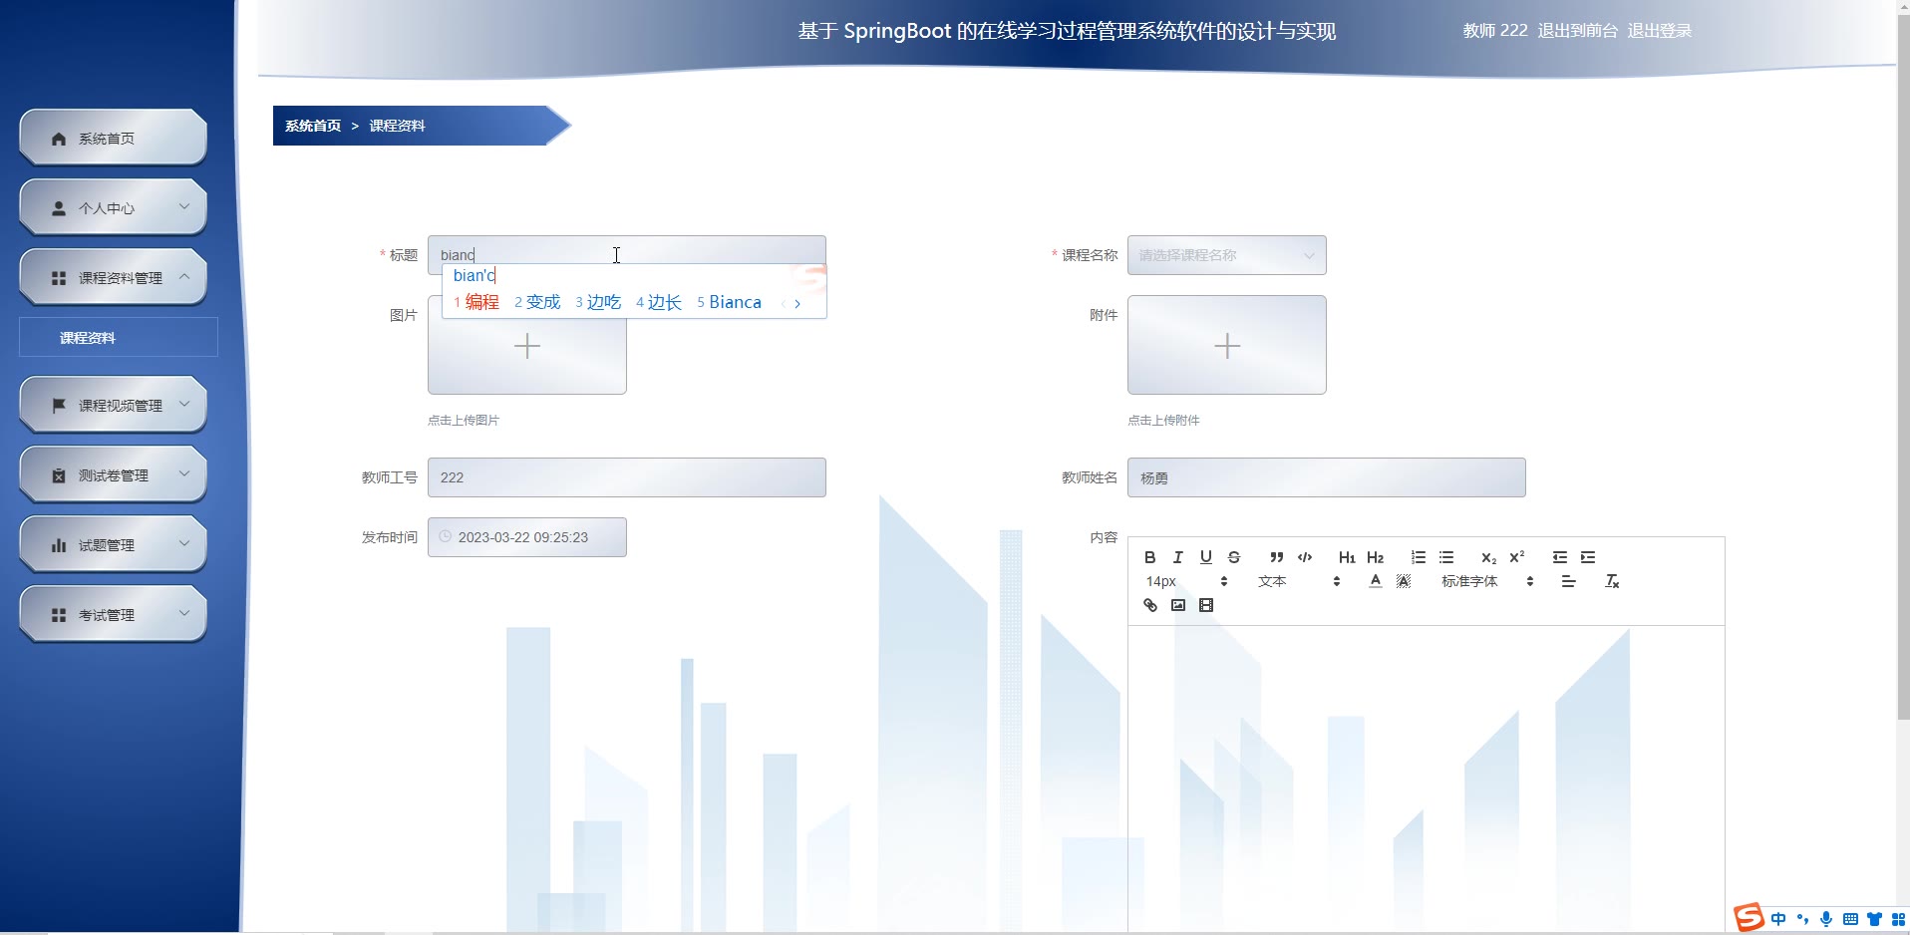The image size is (1910, 935).
Task: Expand the 课程视频管理 menu
Action: coord(113,405)
